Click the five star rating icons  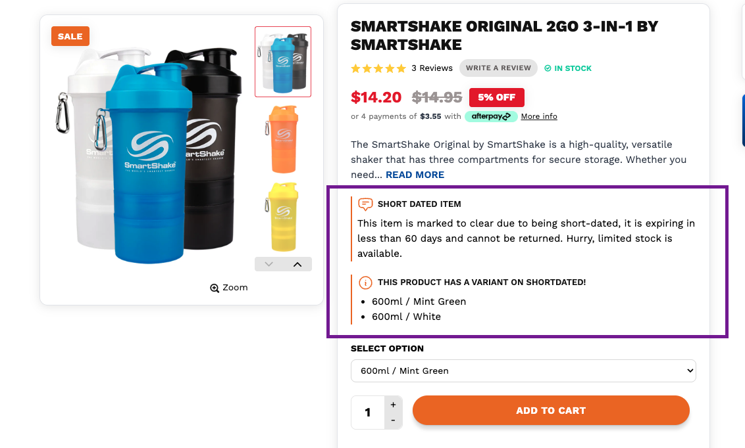click(378, 68)
